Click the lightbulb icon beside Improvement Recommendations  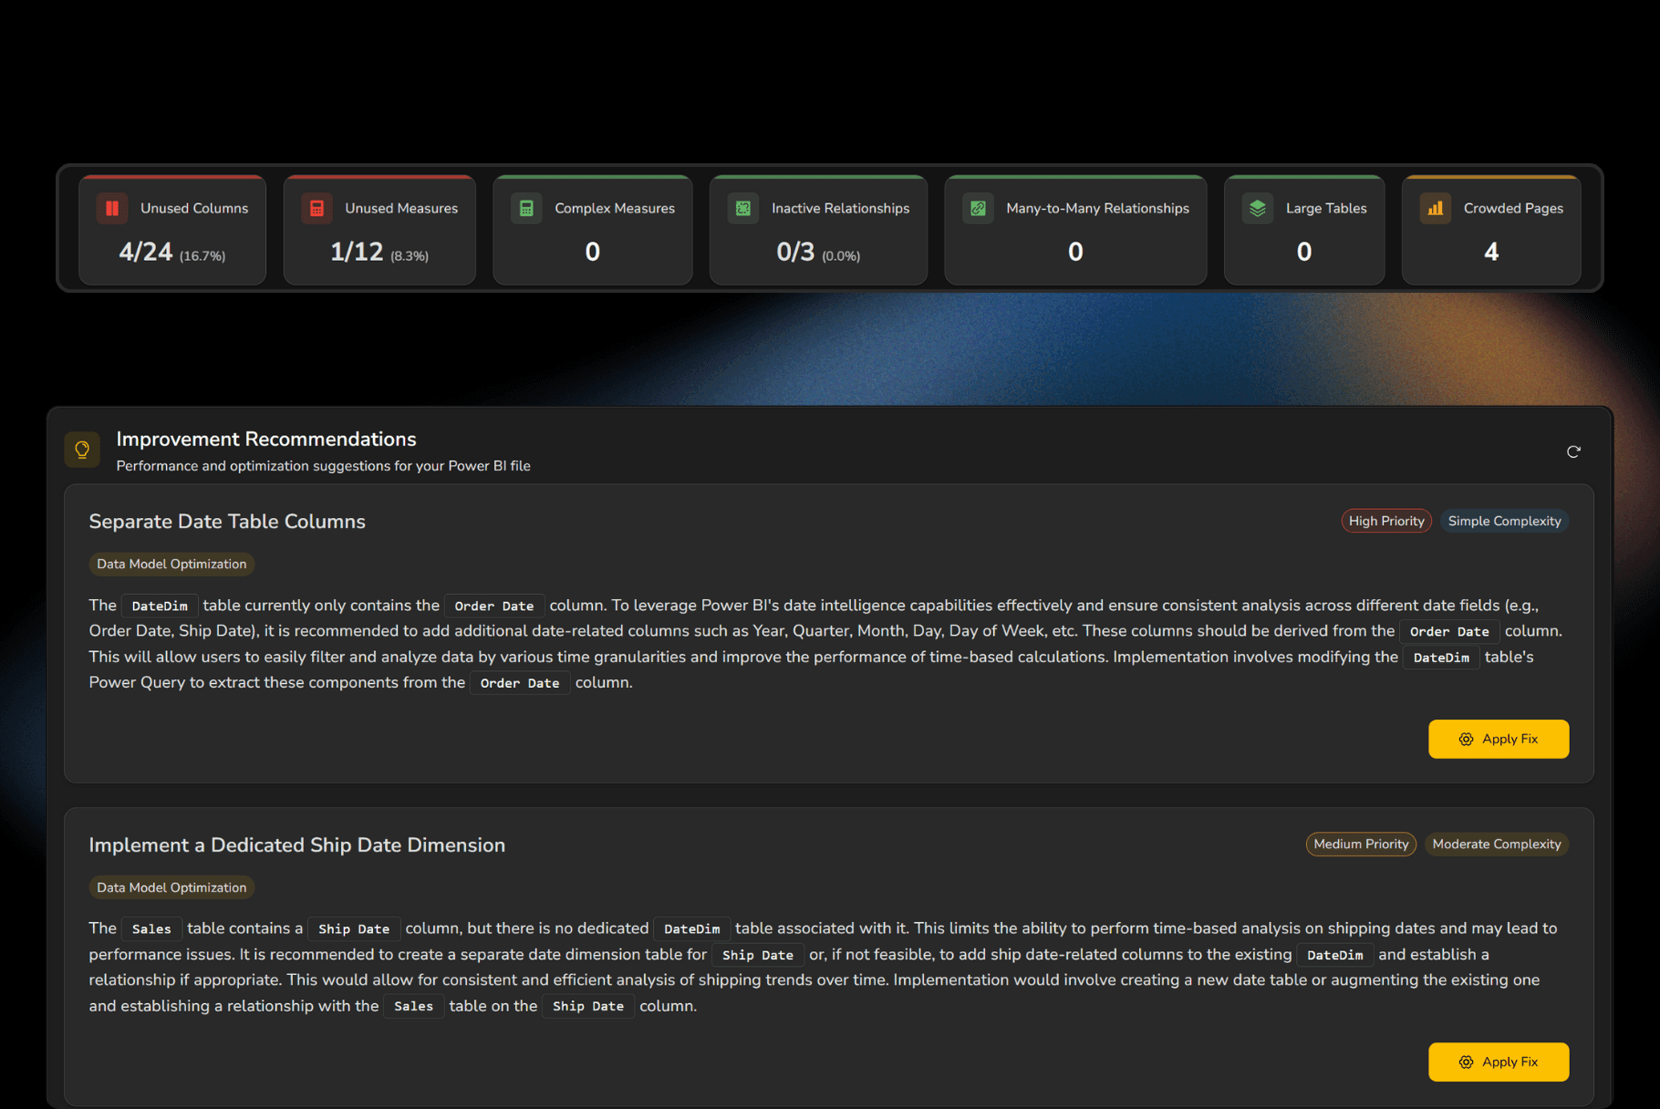(82, 450)
